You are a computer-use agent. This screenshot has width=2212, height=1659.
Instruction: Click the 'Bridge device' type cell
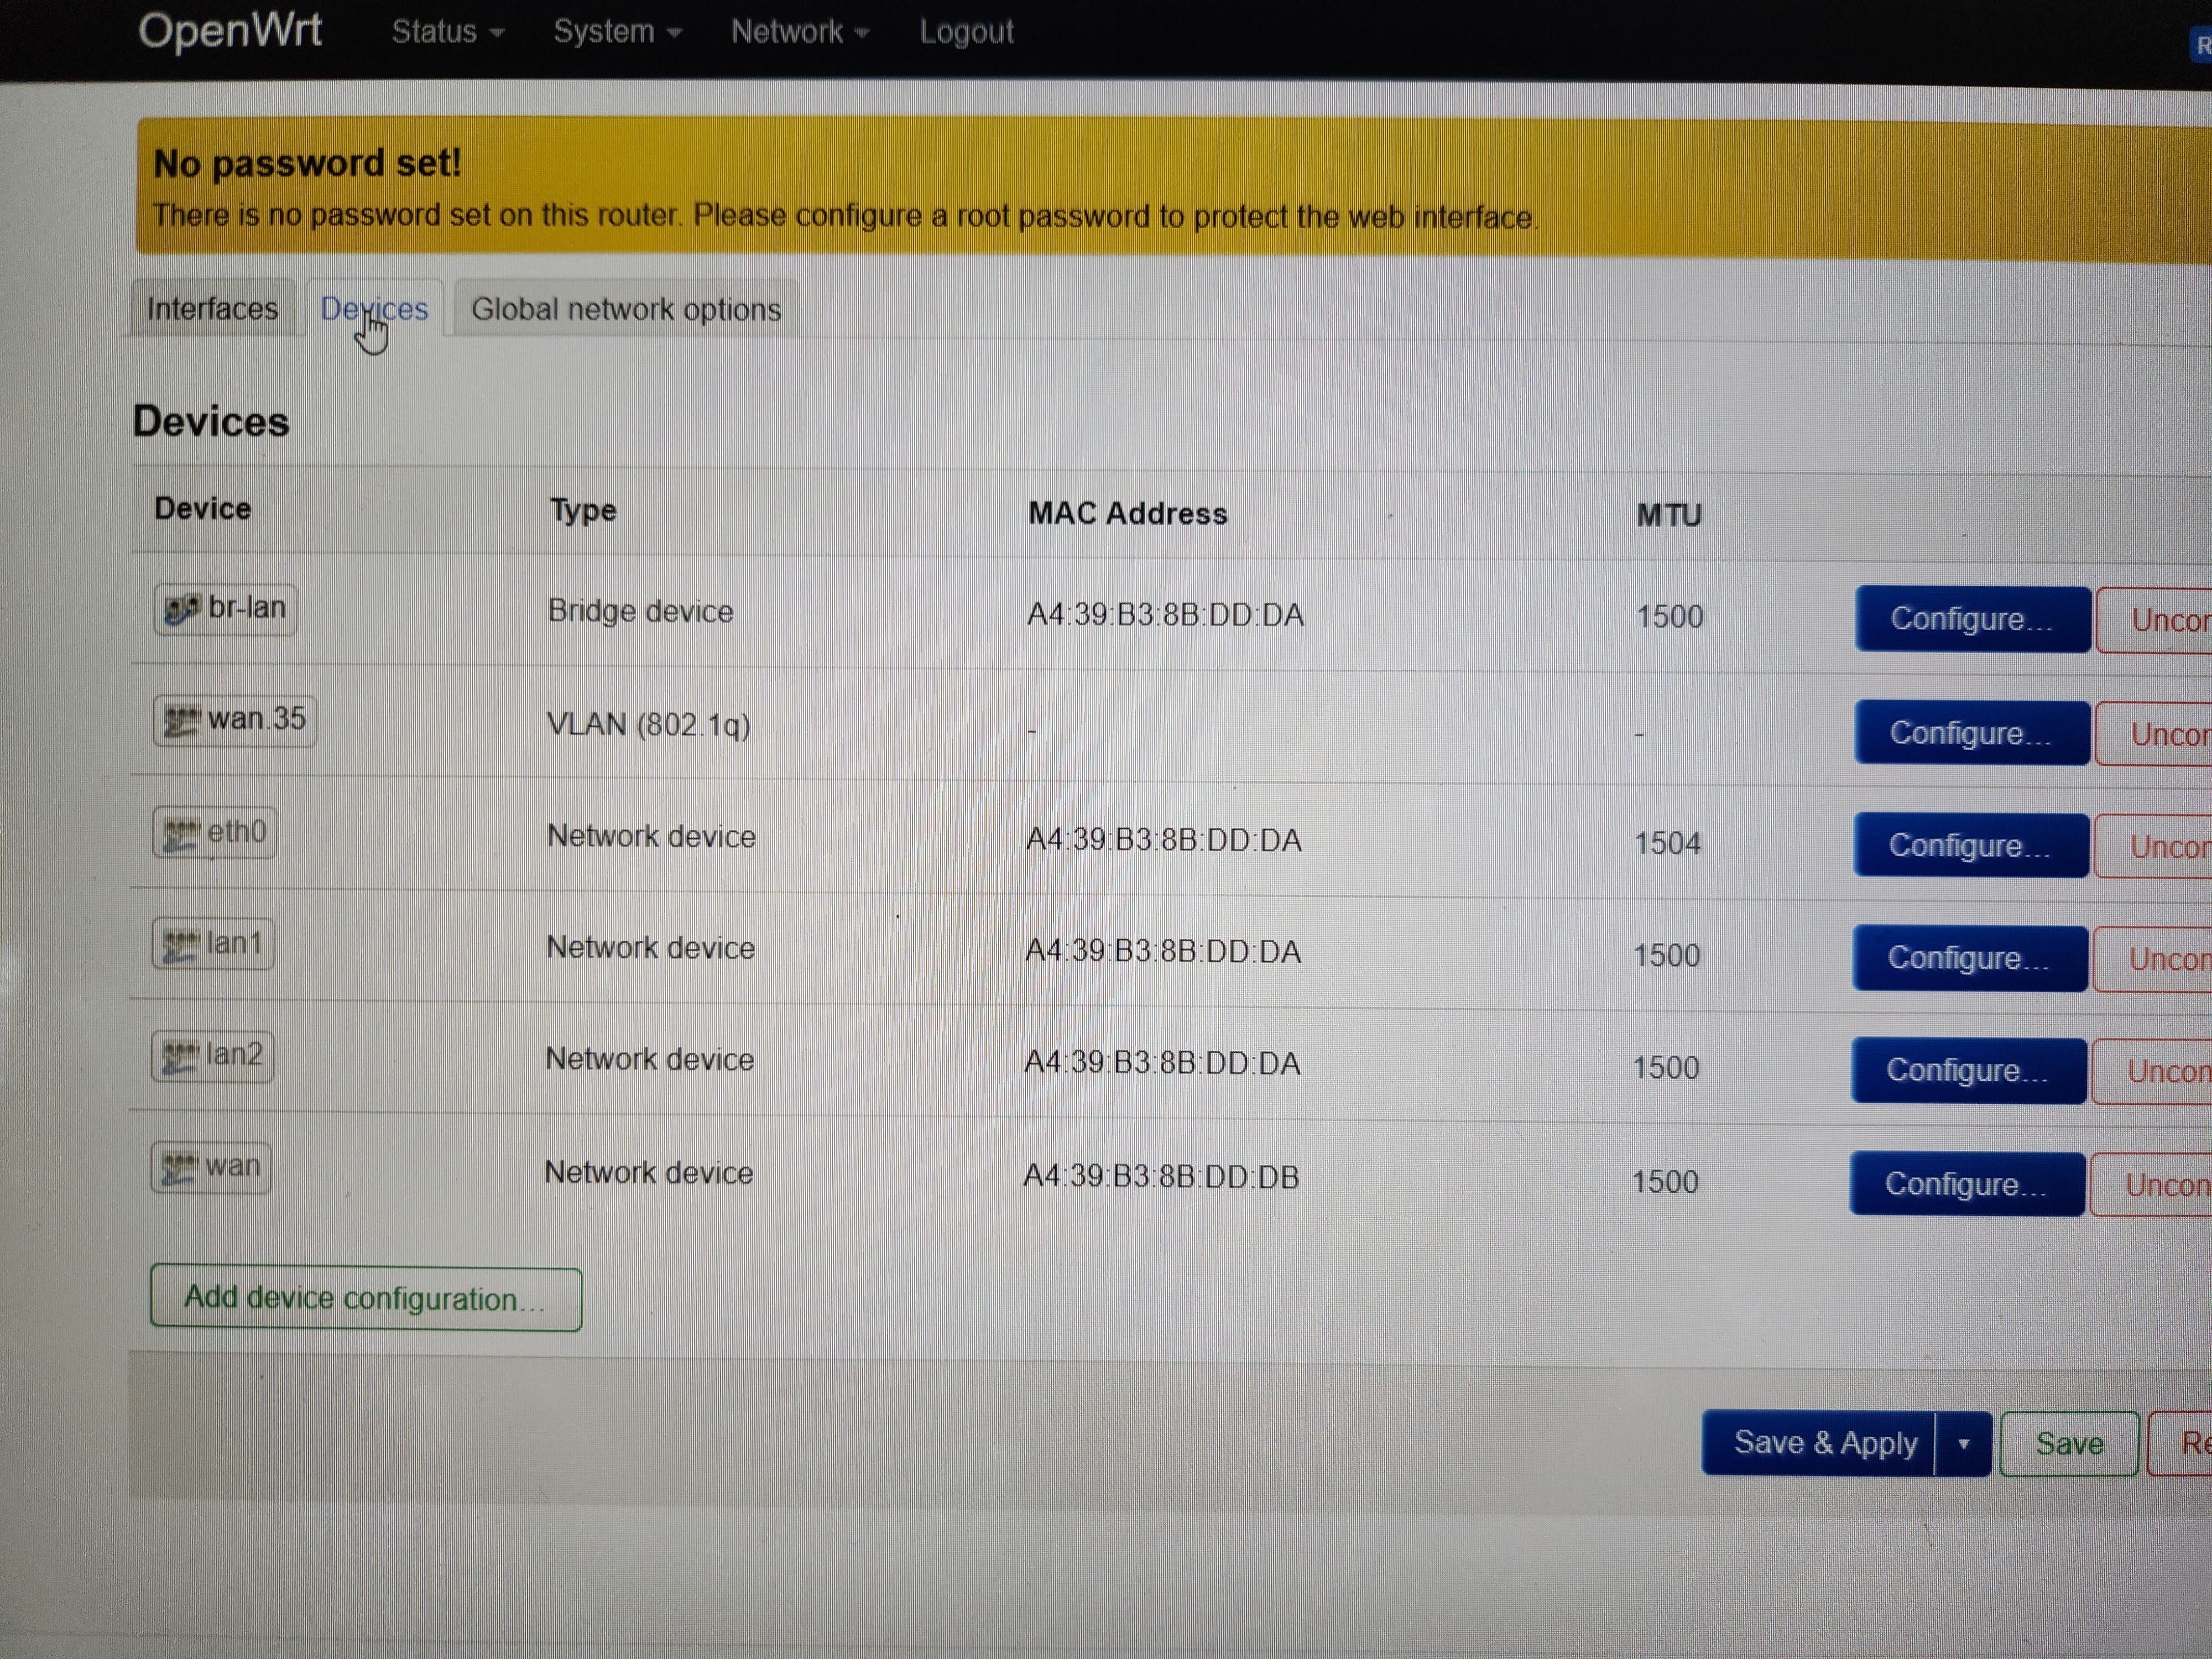pyautogui.click(x=640, y=611)
